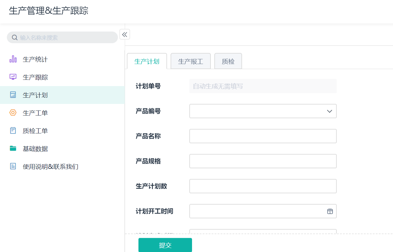Click the 产品名称 input field
The height and width of the screenshot is (252, 393).
click(x=263, y=136)
